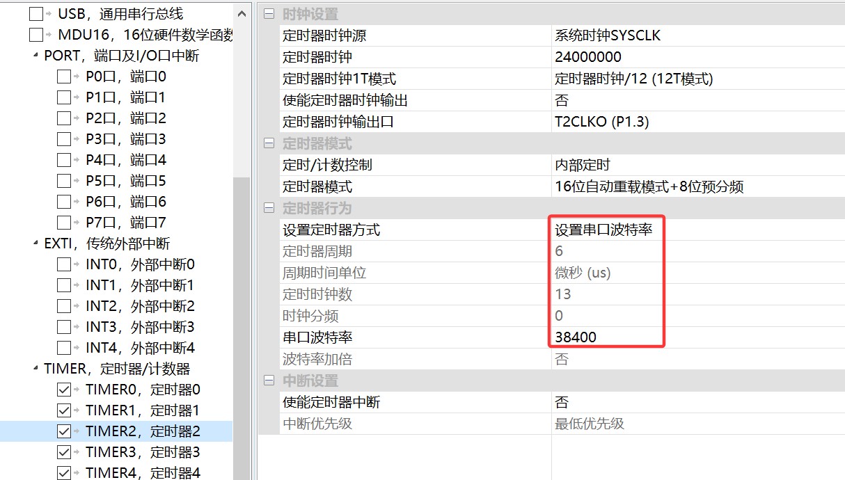Screen dimensions: 845x480
Task: Click the 中断优先级 value 最低优先级
Action: coord(590,424)
